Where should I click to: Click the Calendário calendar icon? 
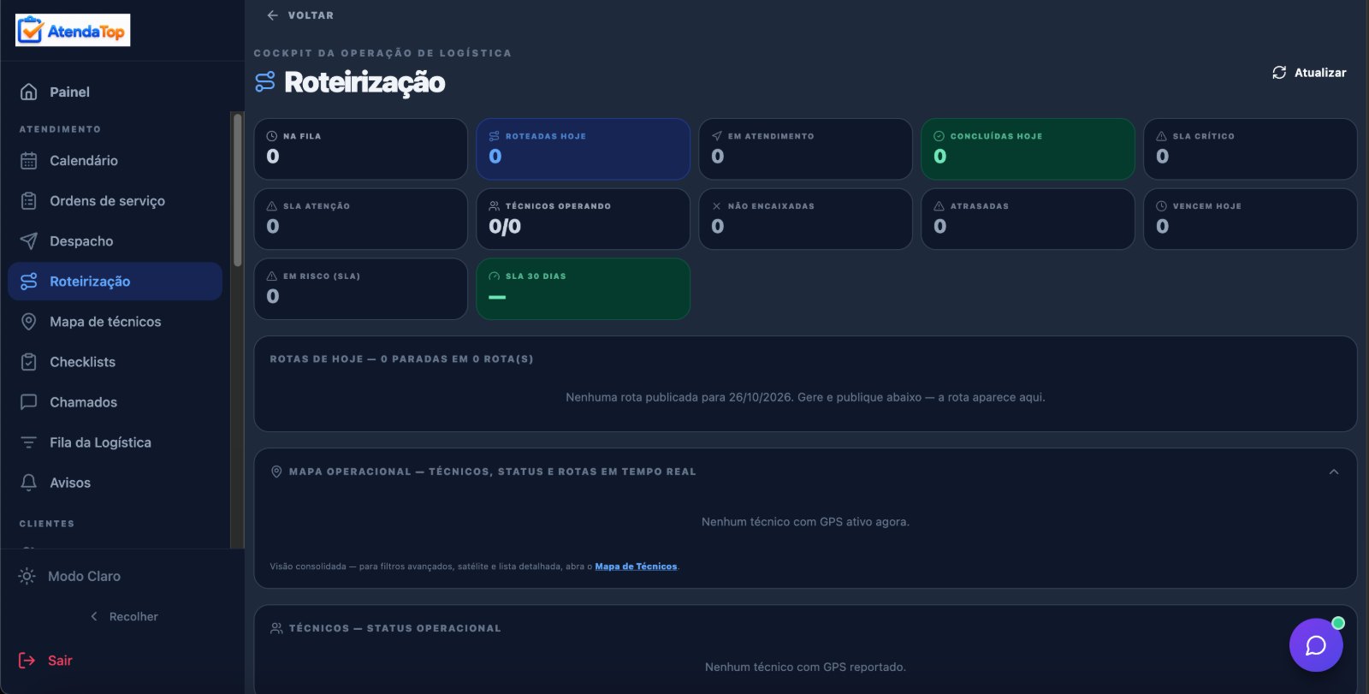(28, 160)
